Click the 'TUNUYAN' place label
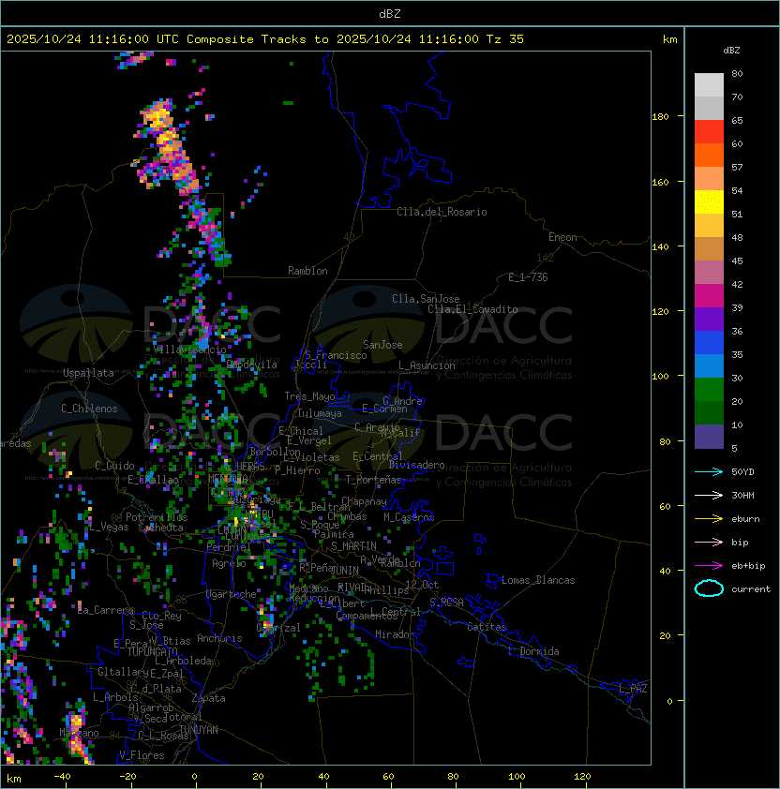This screenshot has height=789, width=780. tap(199, 730)
